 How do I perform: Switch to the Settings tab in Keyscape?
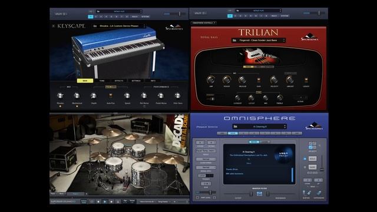136,81
